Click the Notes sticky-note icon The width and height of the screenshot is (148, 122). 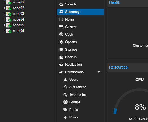pos(61,19)
